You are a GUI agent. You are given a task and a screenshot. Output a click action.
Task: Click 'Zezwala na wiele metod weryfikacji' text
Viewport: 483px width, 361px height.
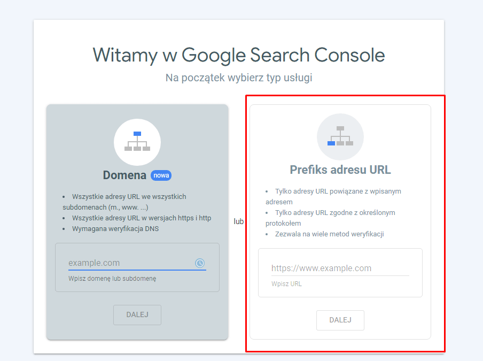coord(329,234)
